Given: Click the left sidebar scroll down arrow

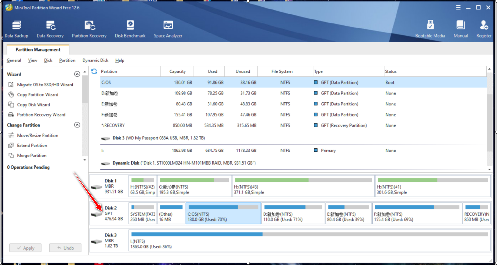Looking at the screenshot, I should [85, 160].
